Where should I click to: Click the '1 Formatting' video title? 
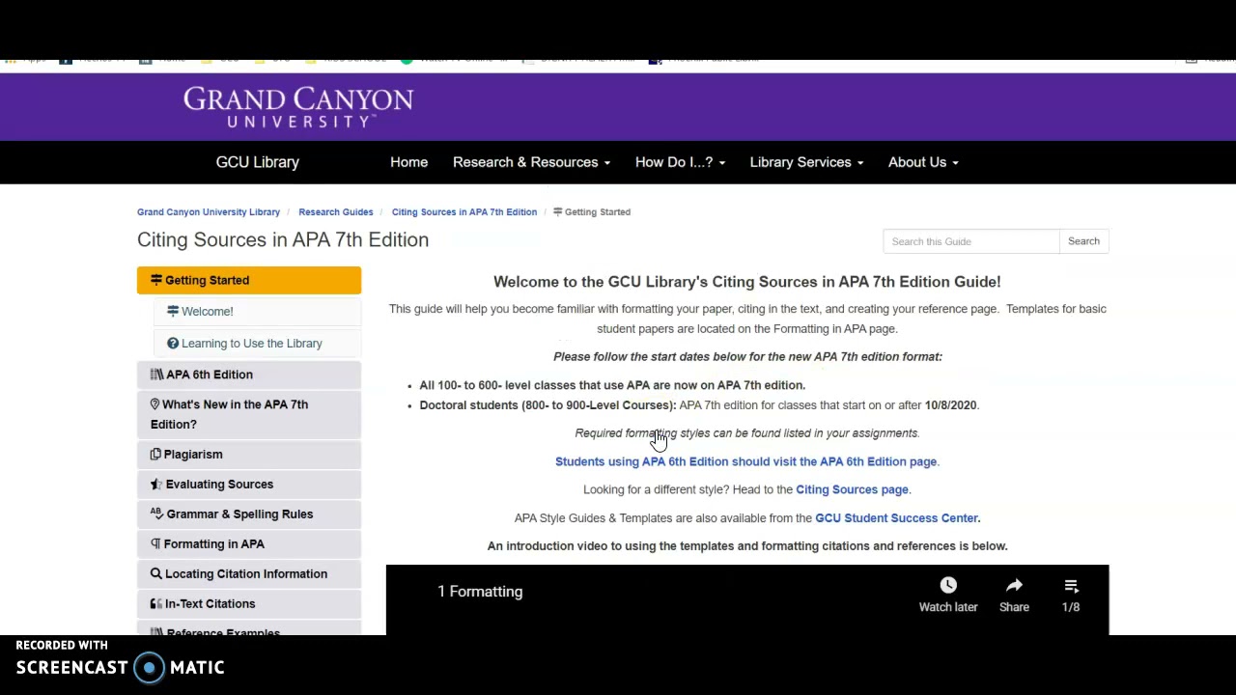point(480,591)
